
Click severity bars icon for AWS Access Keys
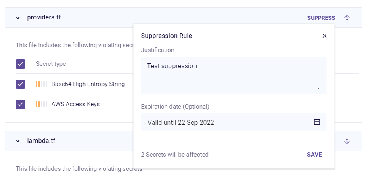tap(41, 104)
